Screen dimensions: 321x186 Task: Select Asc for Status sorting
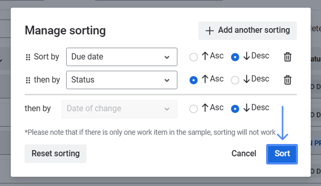(193, 80)
